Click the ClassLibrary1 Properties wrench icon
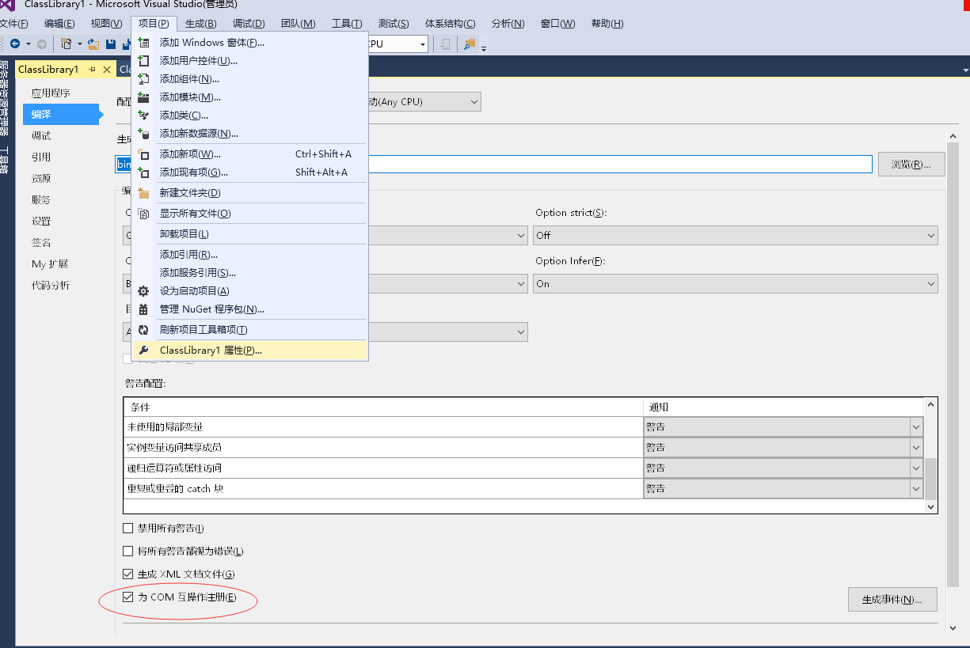 click(143, 350)
